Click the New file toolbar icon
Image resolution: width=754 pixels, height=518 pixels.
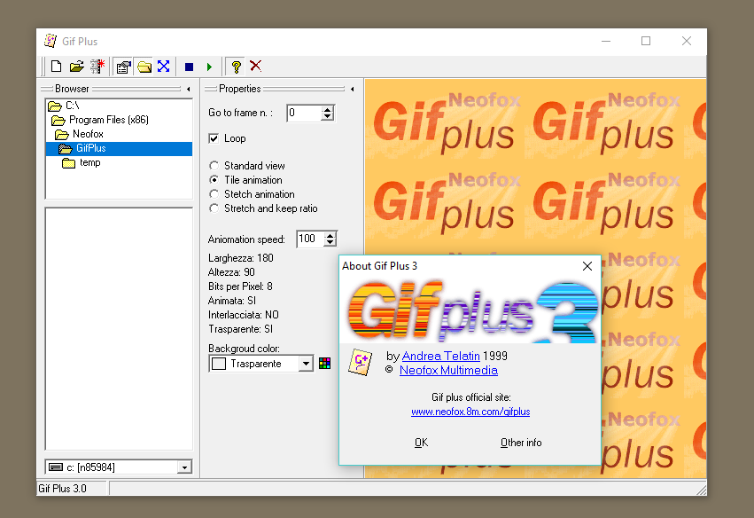point(56,67)
